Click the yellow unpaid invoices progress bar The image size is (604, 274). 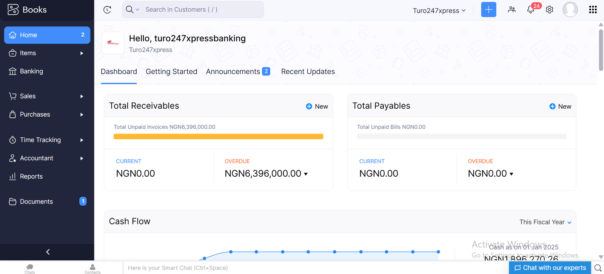point(218,137)
